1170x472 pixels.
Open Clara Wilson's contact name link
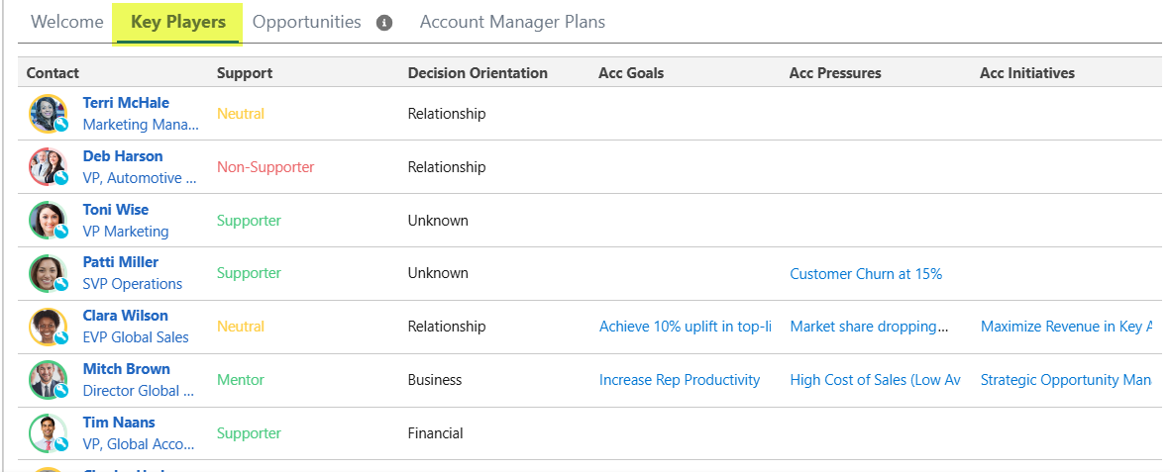125,316
